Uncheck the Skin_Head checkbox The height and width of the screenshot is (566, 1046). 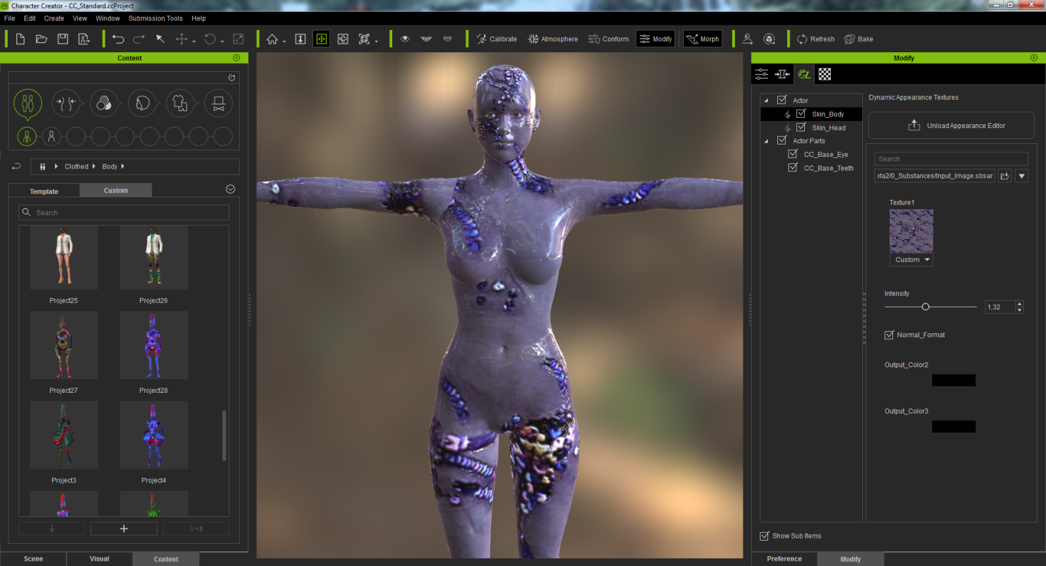(x=801, y=127)
